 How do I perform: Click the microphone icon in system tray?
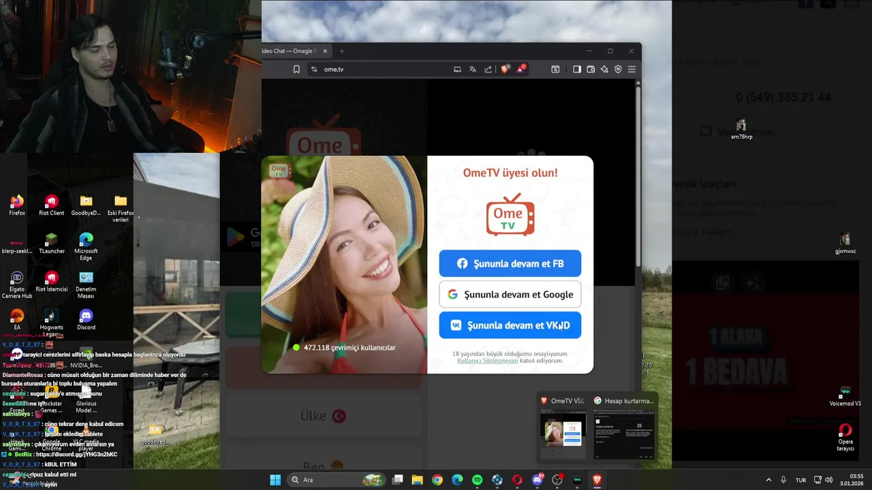coord(783,480)
